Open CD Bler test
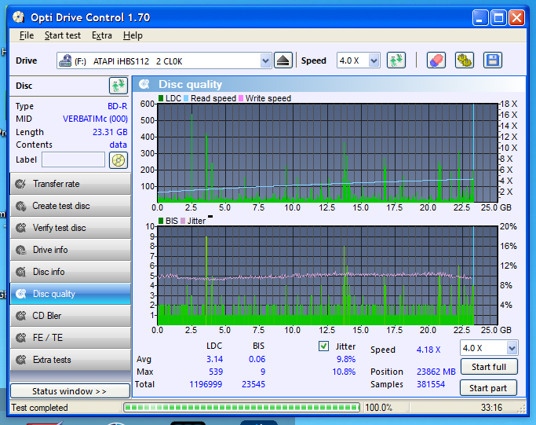 [71, 316]
